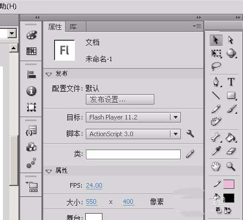The height and width of the screenshot is (220, 243).
Task: Select the 3D Rotation tool
Action: click(231, 53)
